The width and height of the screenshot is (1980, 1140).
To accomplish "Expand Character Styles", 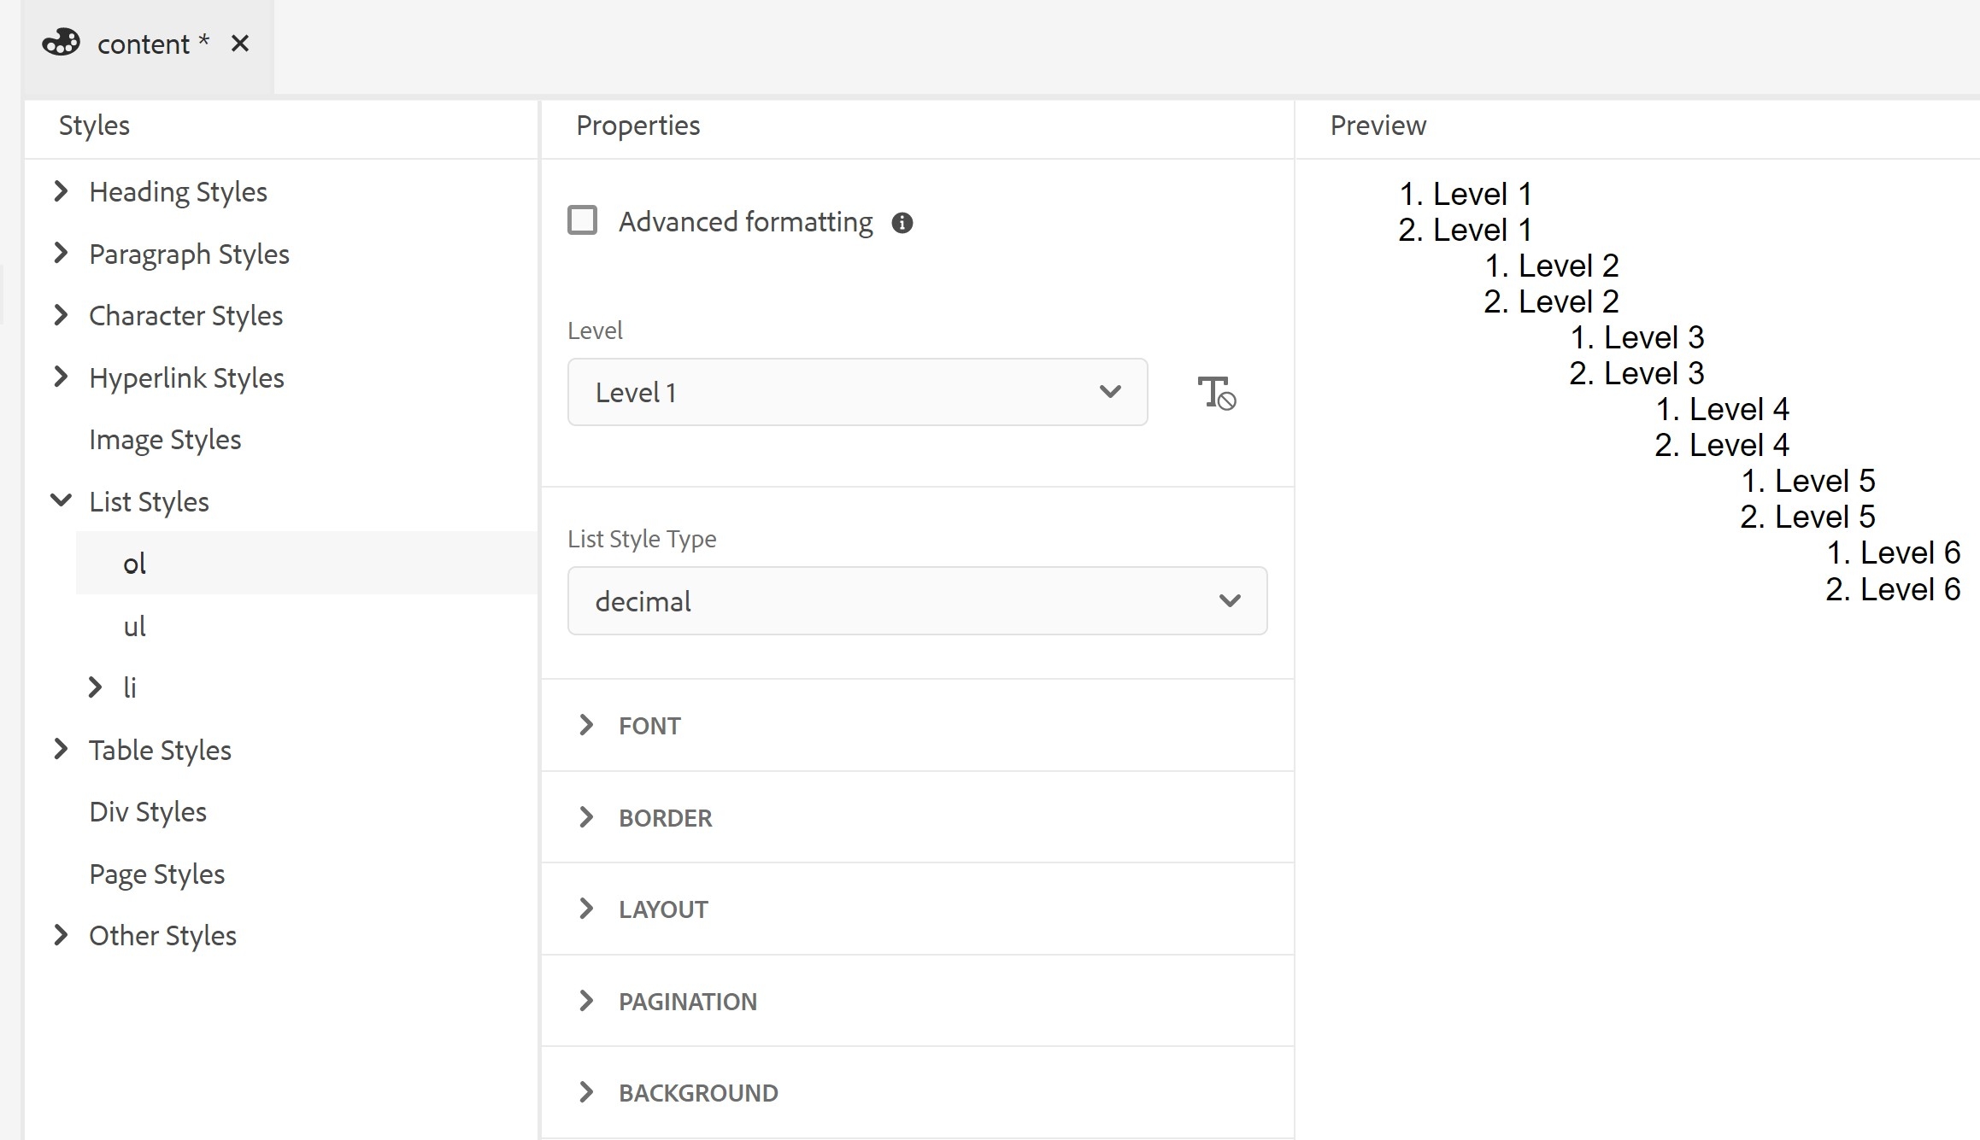I will 60,314.
